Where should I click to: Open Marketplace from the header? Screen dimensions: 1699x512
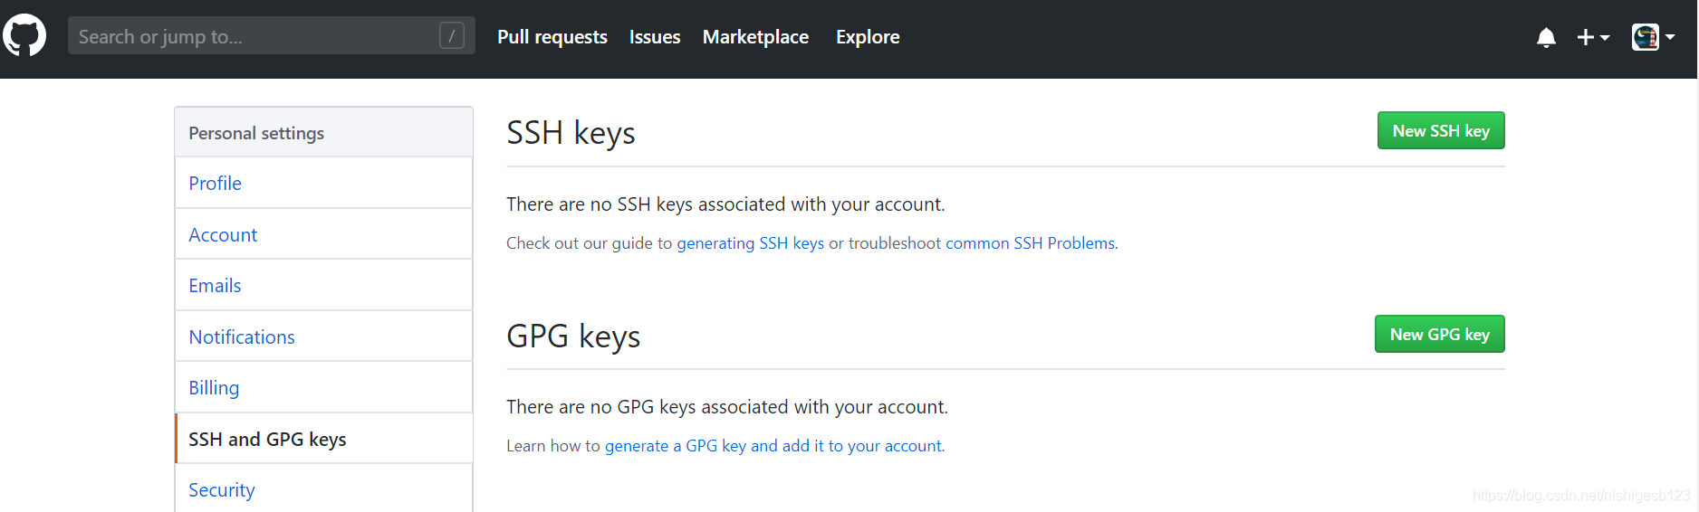click(x=755, y=37)
